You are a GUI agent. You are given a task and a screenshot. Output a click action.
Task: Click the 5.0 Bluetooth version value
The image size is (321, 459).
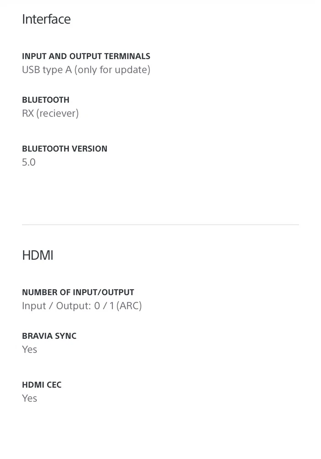click(28, 162)
